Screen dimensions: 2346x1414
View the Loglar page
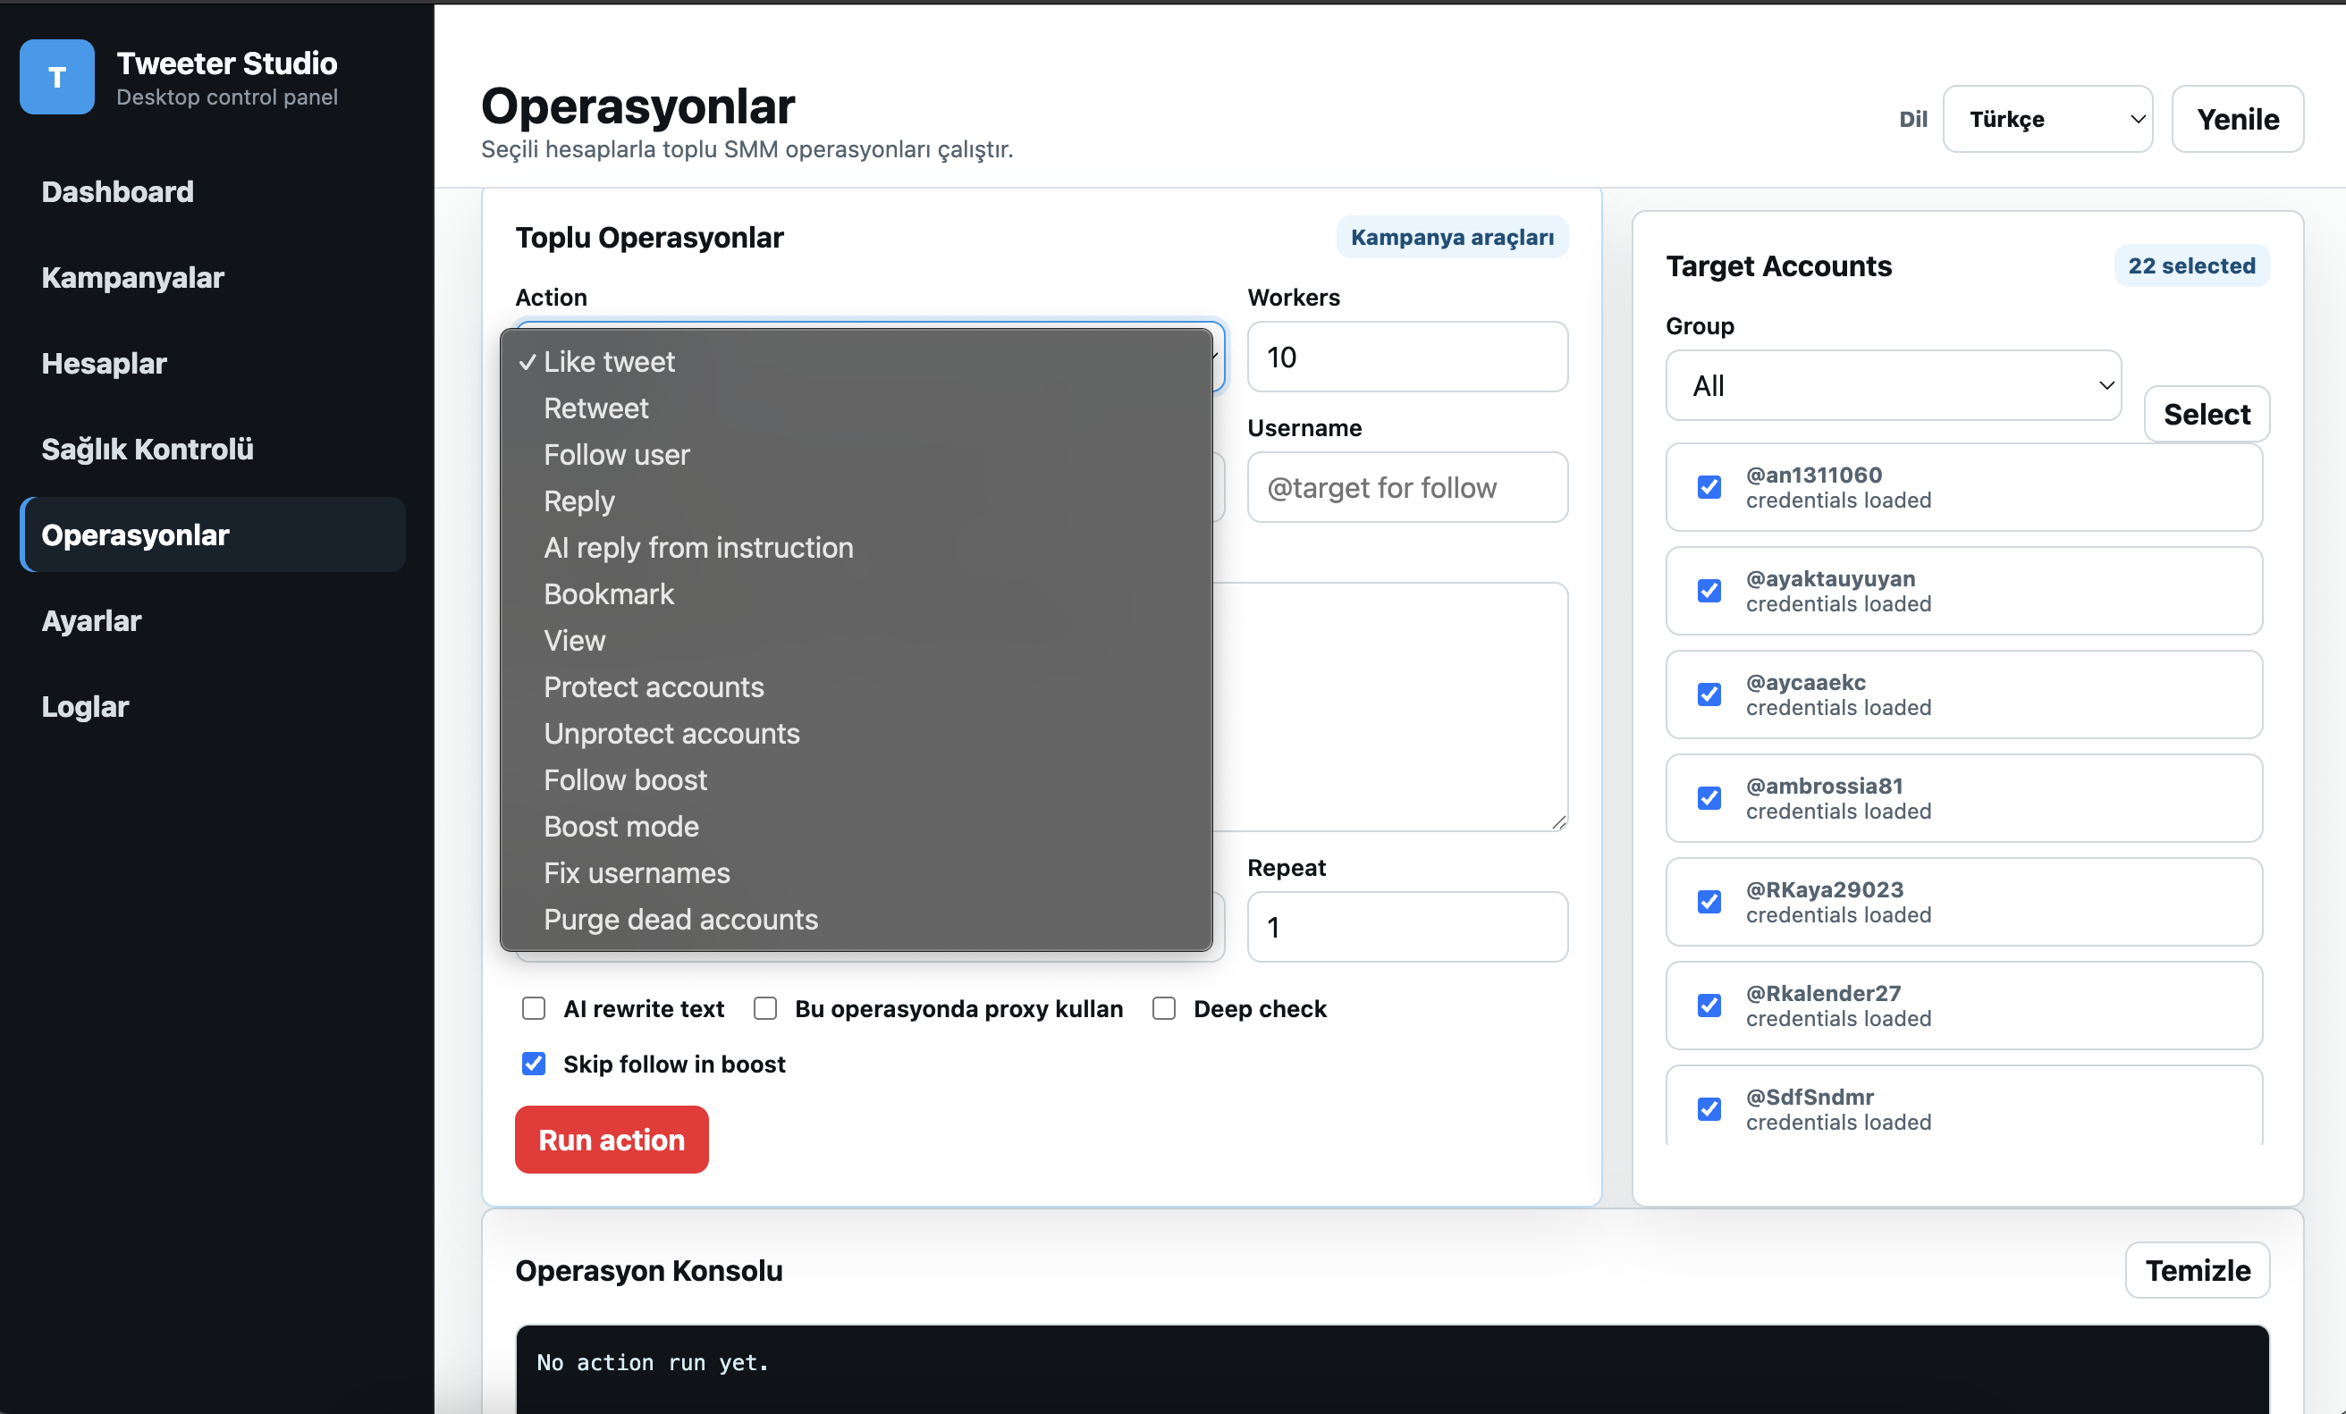click(x=85, y=706)
